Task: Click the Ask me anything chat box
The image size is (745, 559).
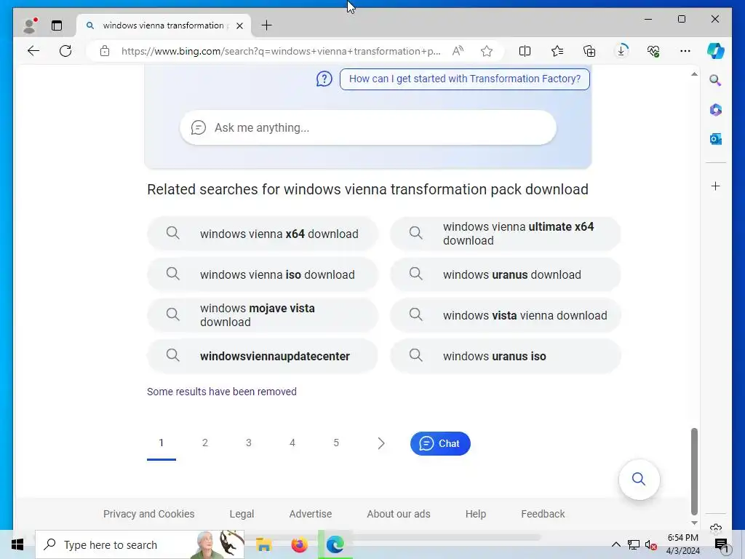Action: pyautogui.click(x=367, y=127)
